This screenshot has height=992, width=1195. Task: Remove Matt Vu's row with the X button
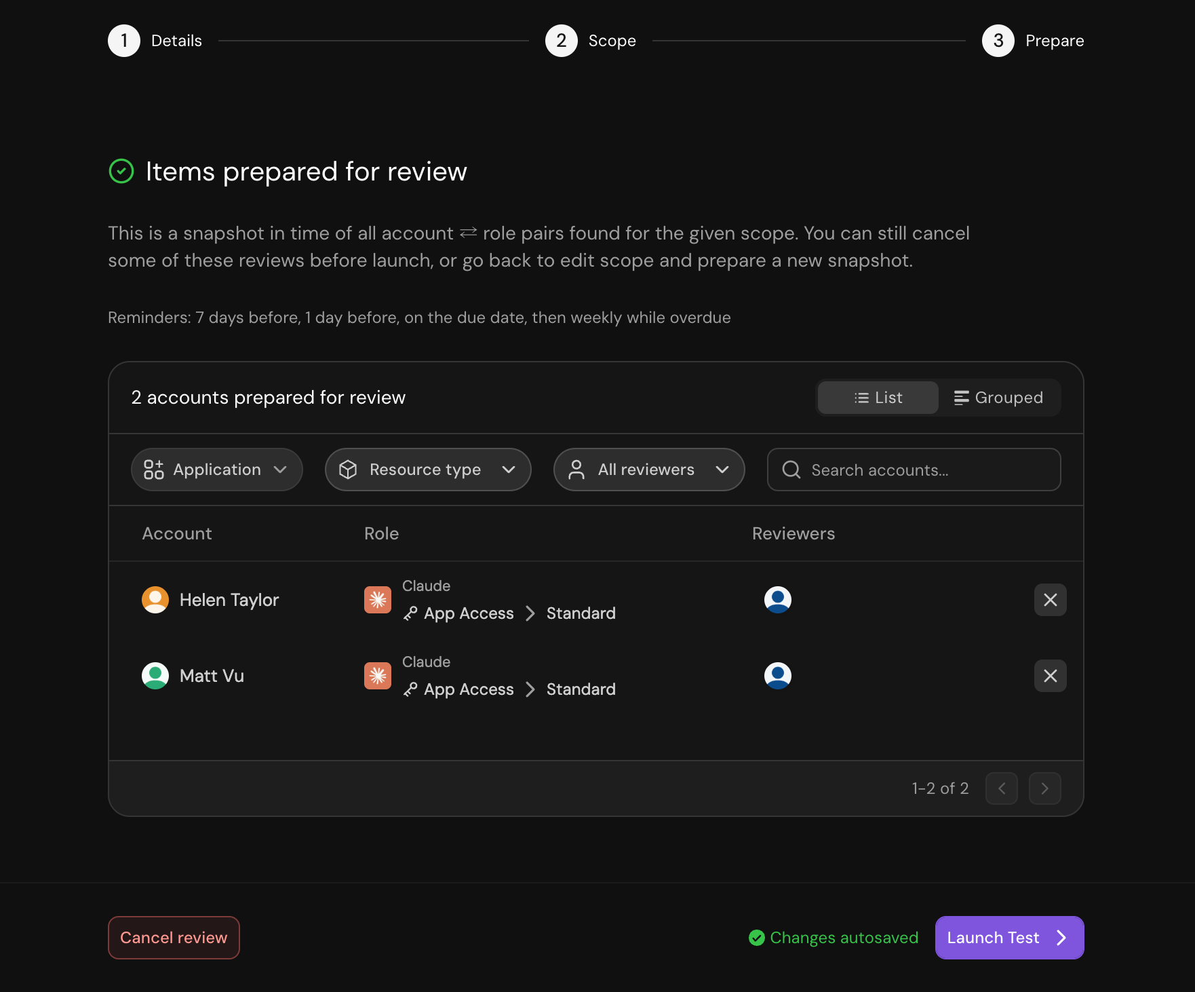coord(1050,676)
